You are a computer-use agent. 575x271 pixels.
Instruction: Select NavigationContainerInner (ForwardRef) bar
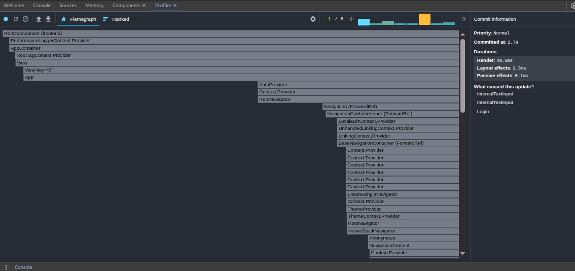tap(392, 114)
